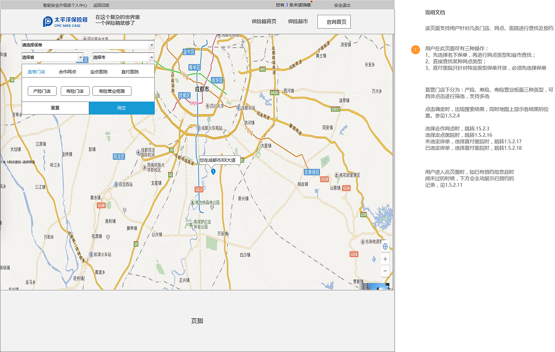This screenshot has width=555, height=352.
Task: Click the G108 highway shield on map
Action: click(101, 205)
